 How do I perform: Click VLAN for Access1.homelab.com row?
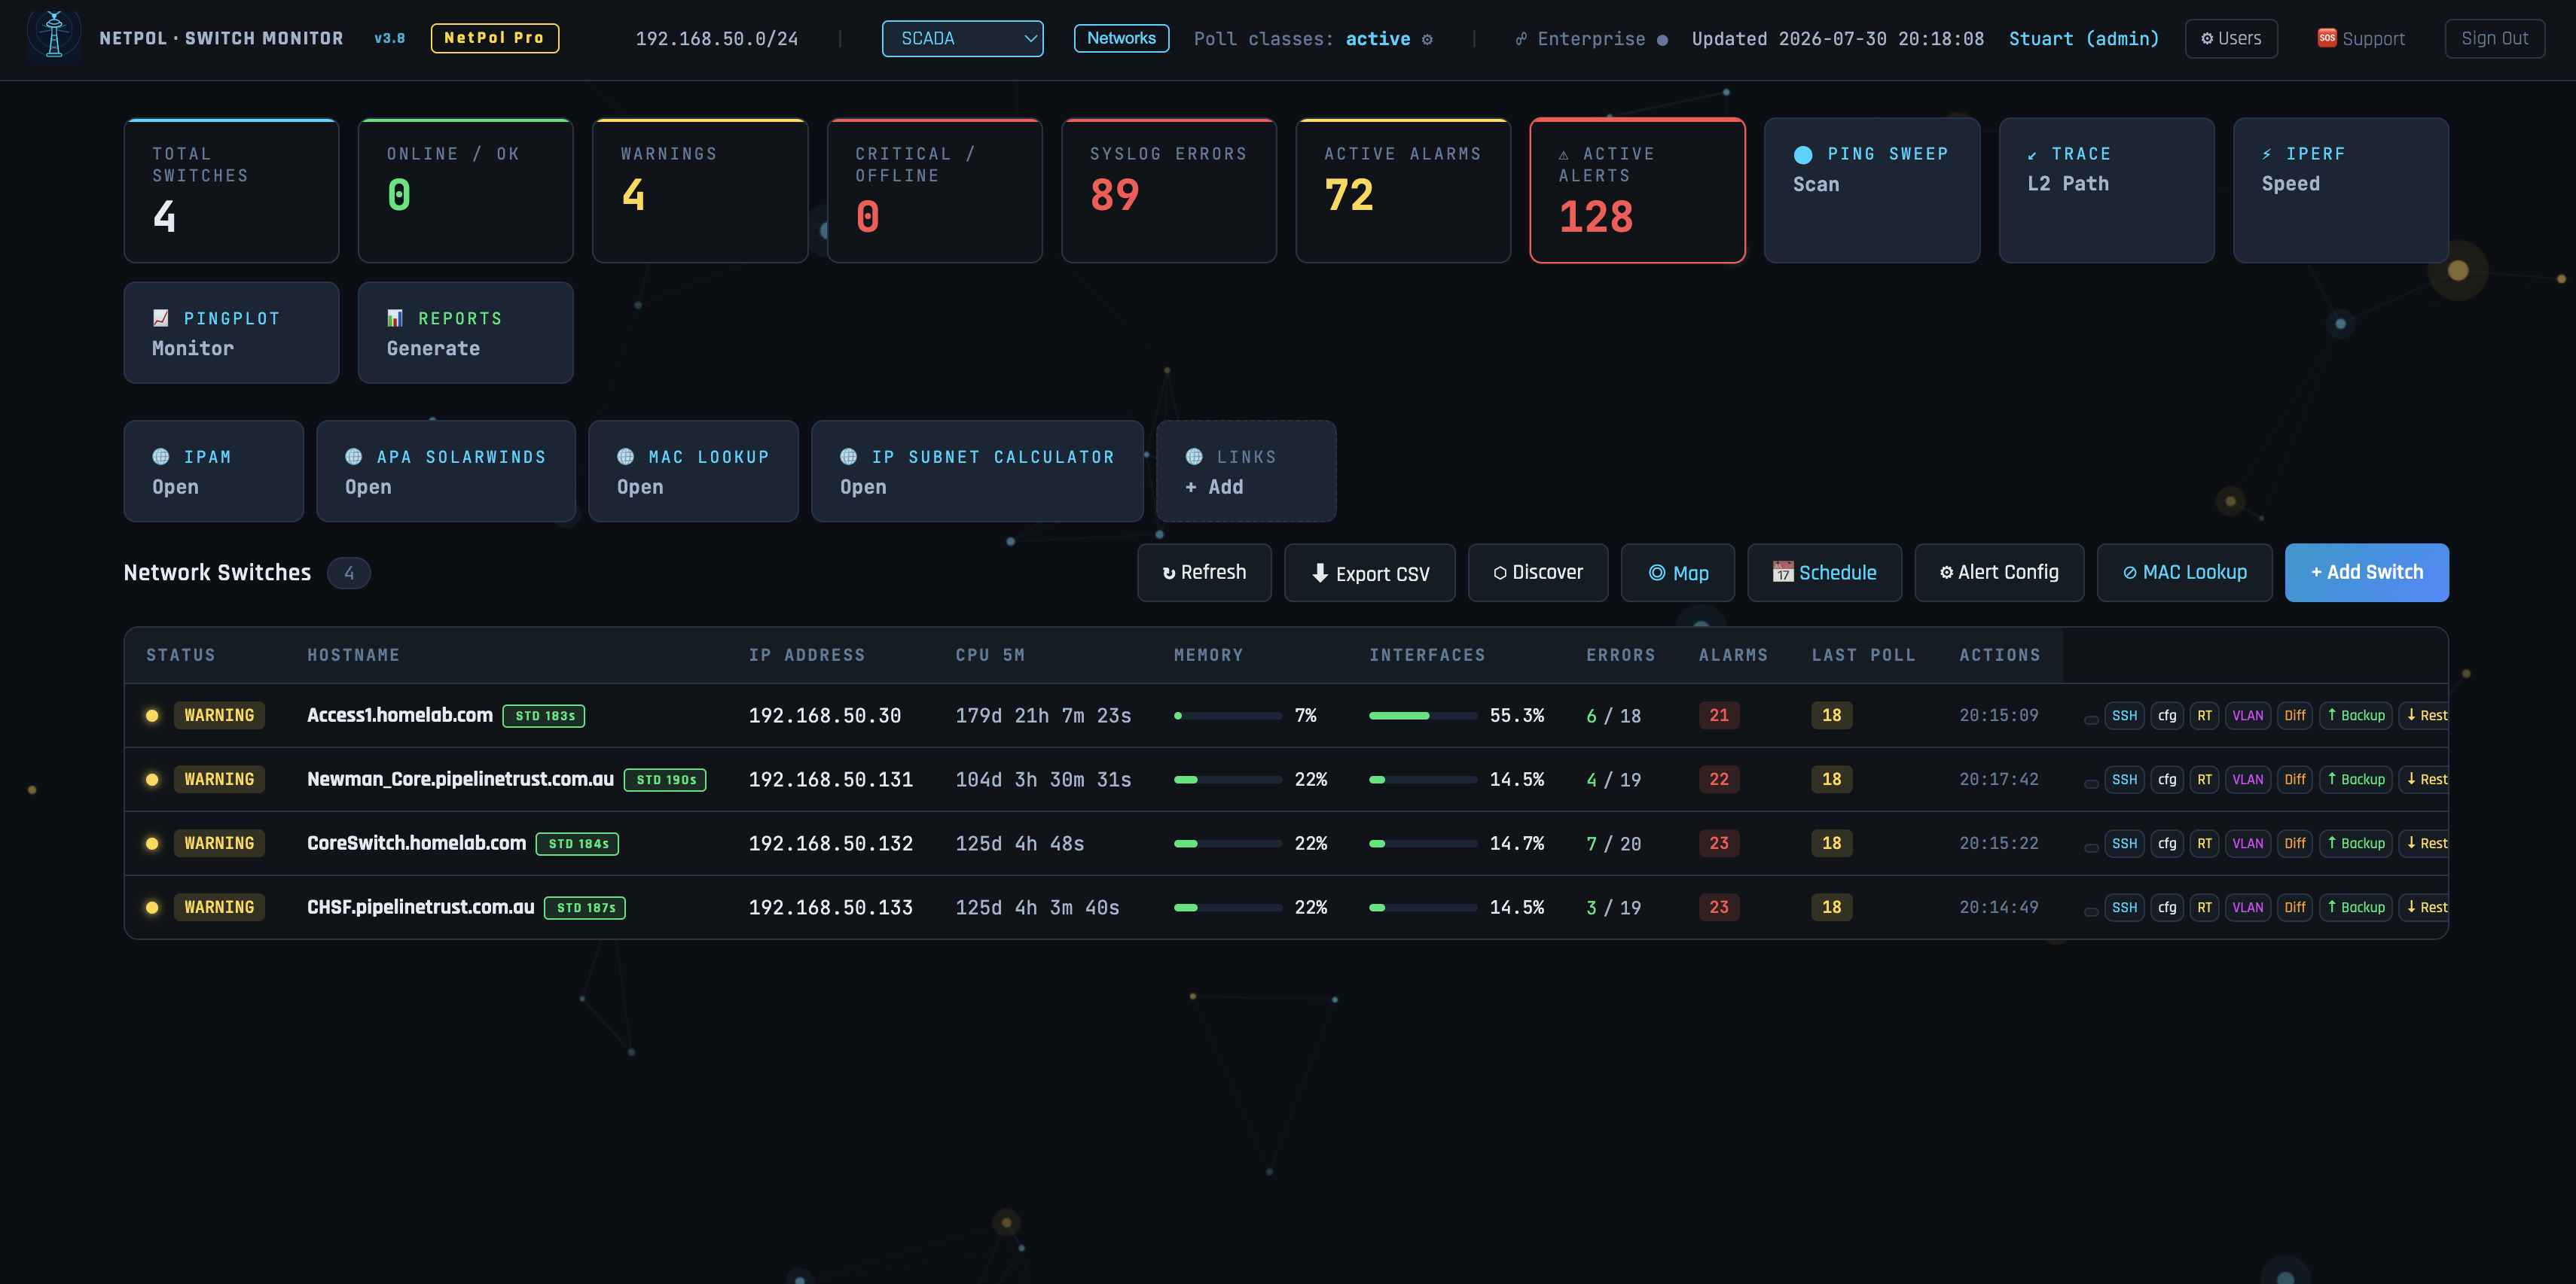pos(2247,716)
